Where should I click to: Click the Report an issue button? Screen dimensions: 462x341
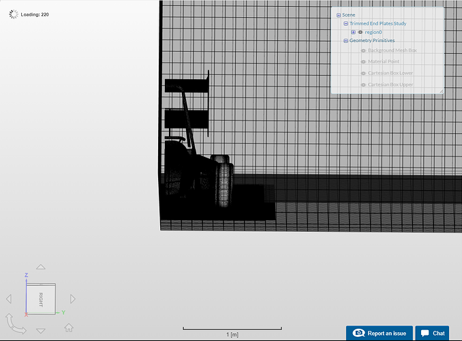(379, 333)
